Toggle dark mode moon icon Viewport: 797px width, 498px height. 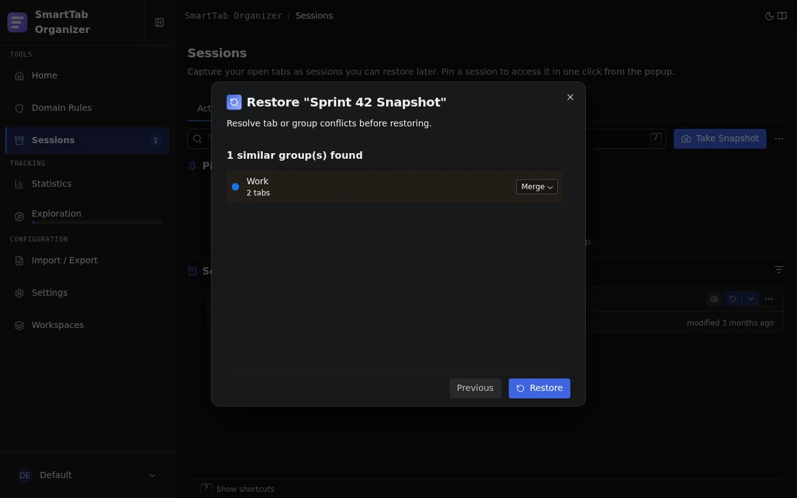click(x=769, y=16)
